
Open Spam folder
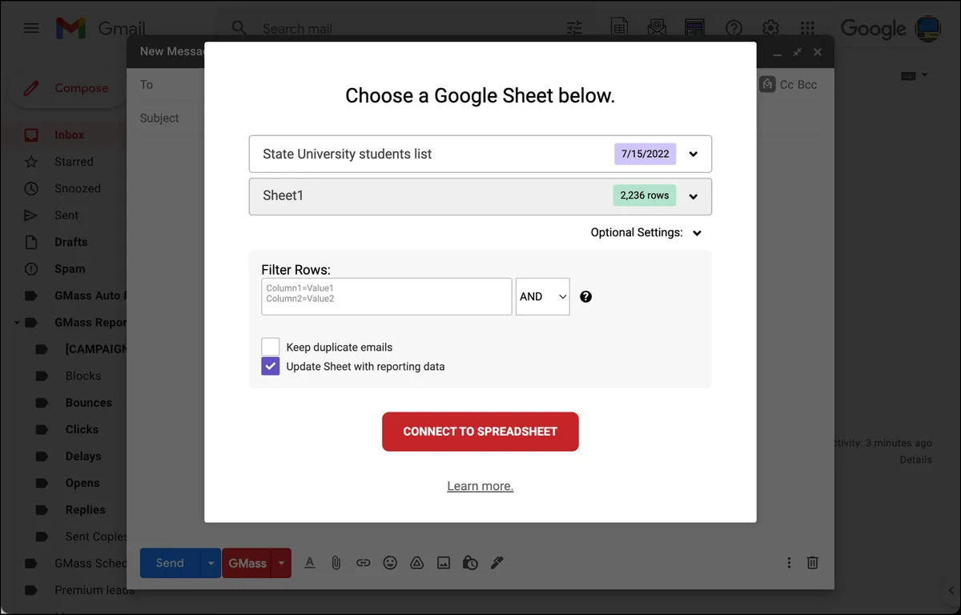click(70, 269)
